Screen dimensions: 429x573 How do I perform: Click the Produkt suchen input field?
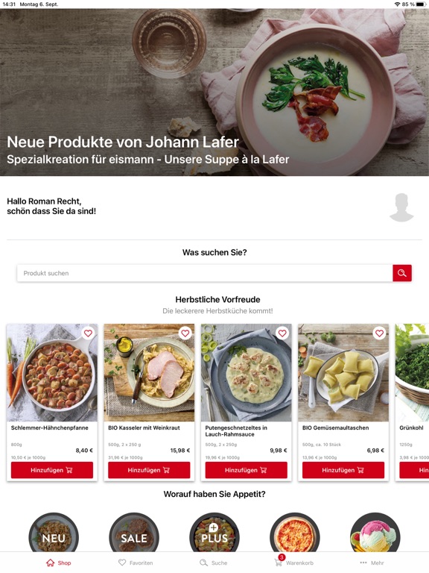click(x=205, y=273)
